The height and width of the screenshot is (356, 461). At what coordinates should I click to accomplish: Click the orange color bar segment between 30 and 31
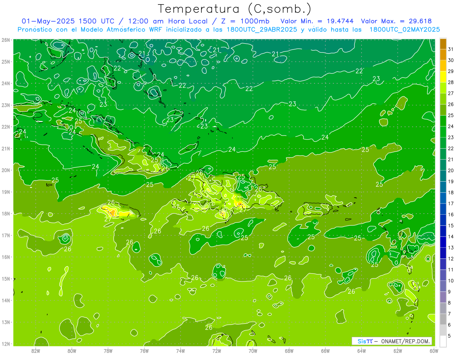(x=443, y=55)
